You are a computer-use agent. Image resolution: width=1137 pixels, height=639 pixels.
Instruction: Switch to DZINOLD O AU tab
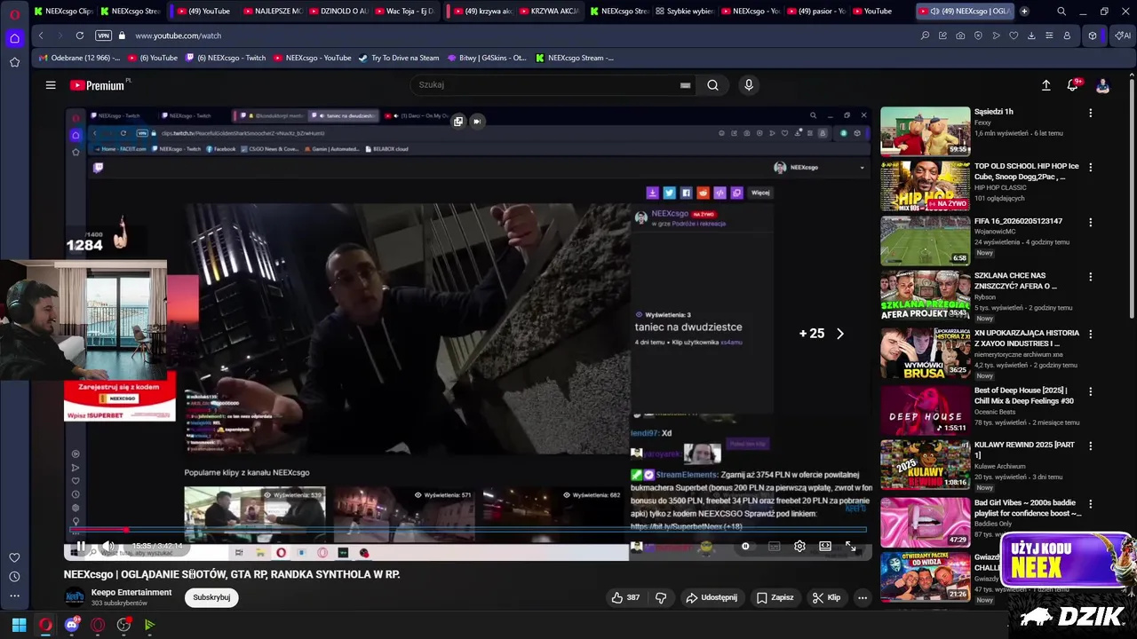338,12
